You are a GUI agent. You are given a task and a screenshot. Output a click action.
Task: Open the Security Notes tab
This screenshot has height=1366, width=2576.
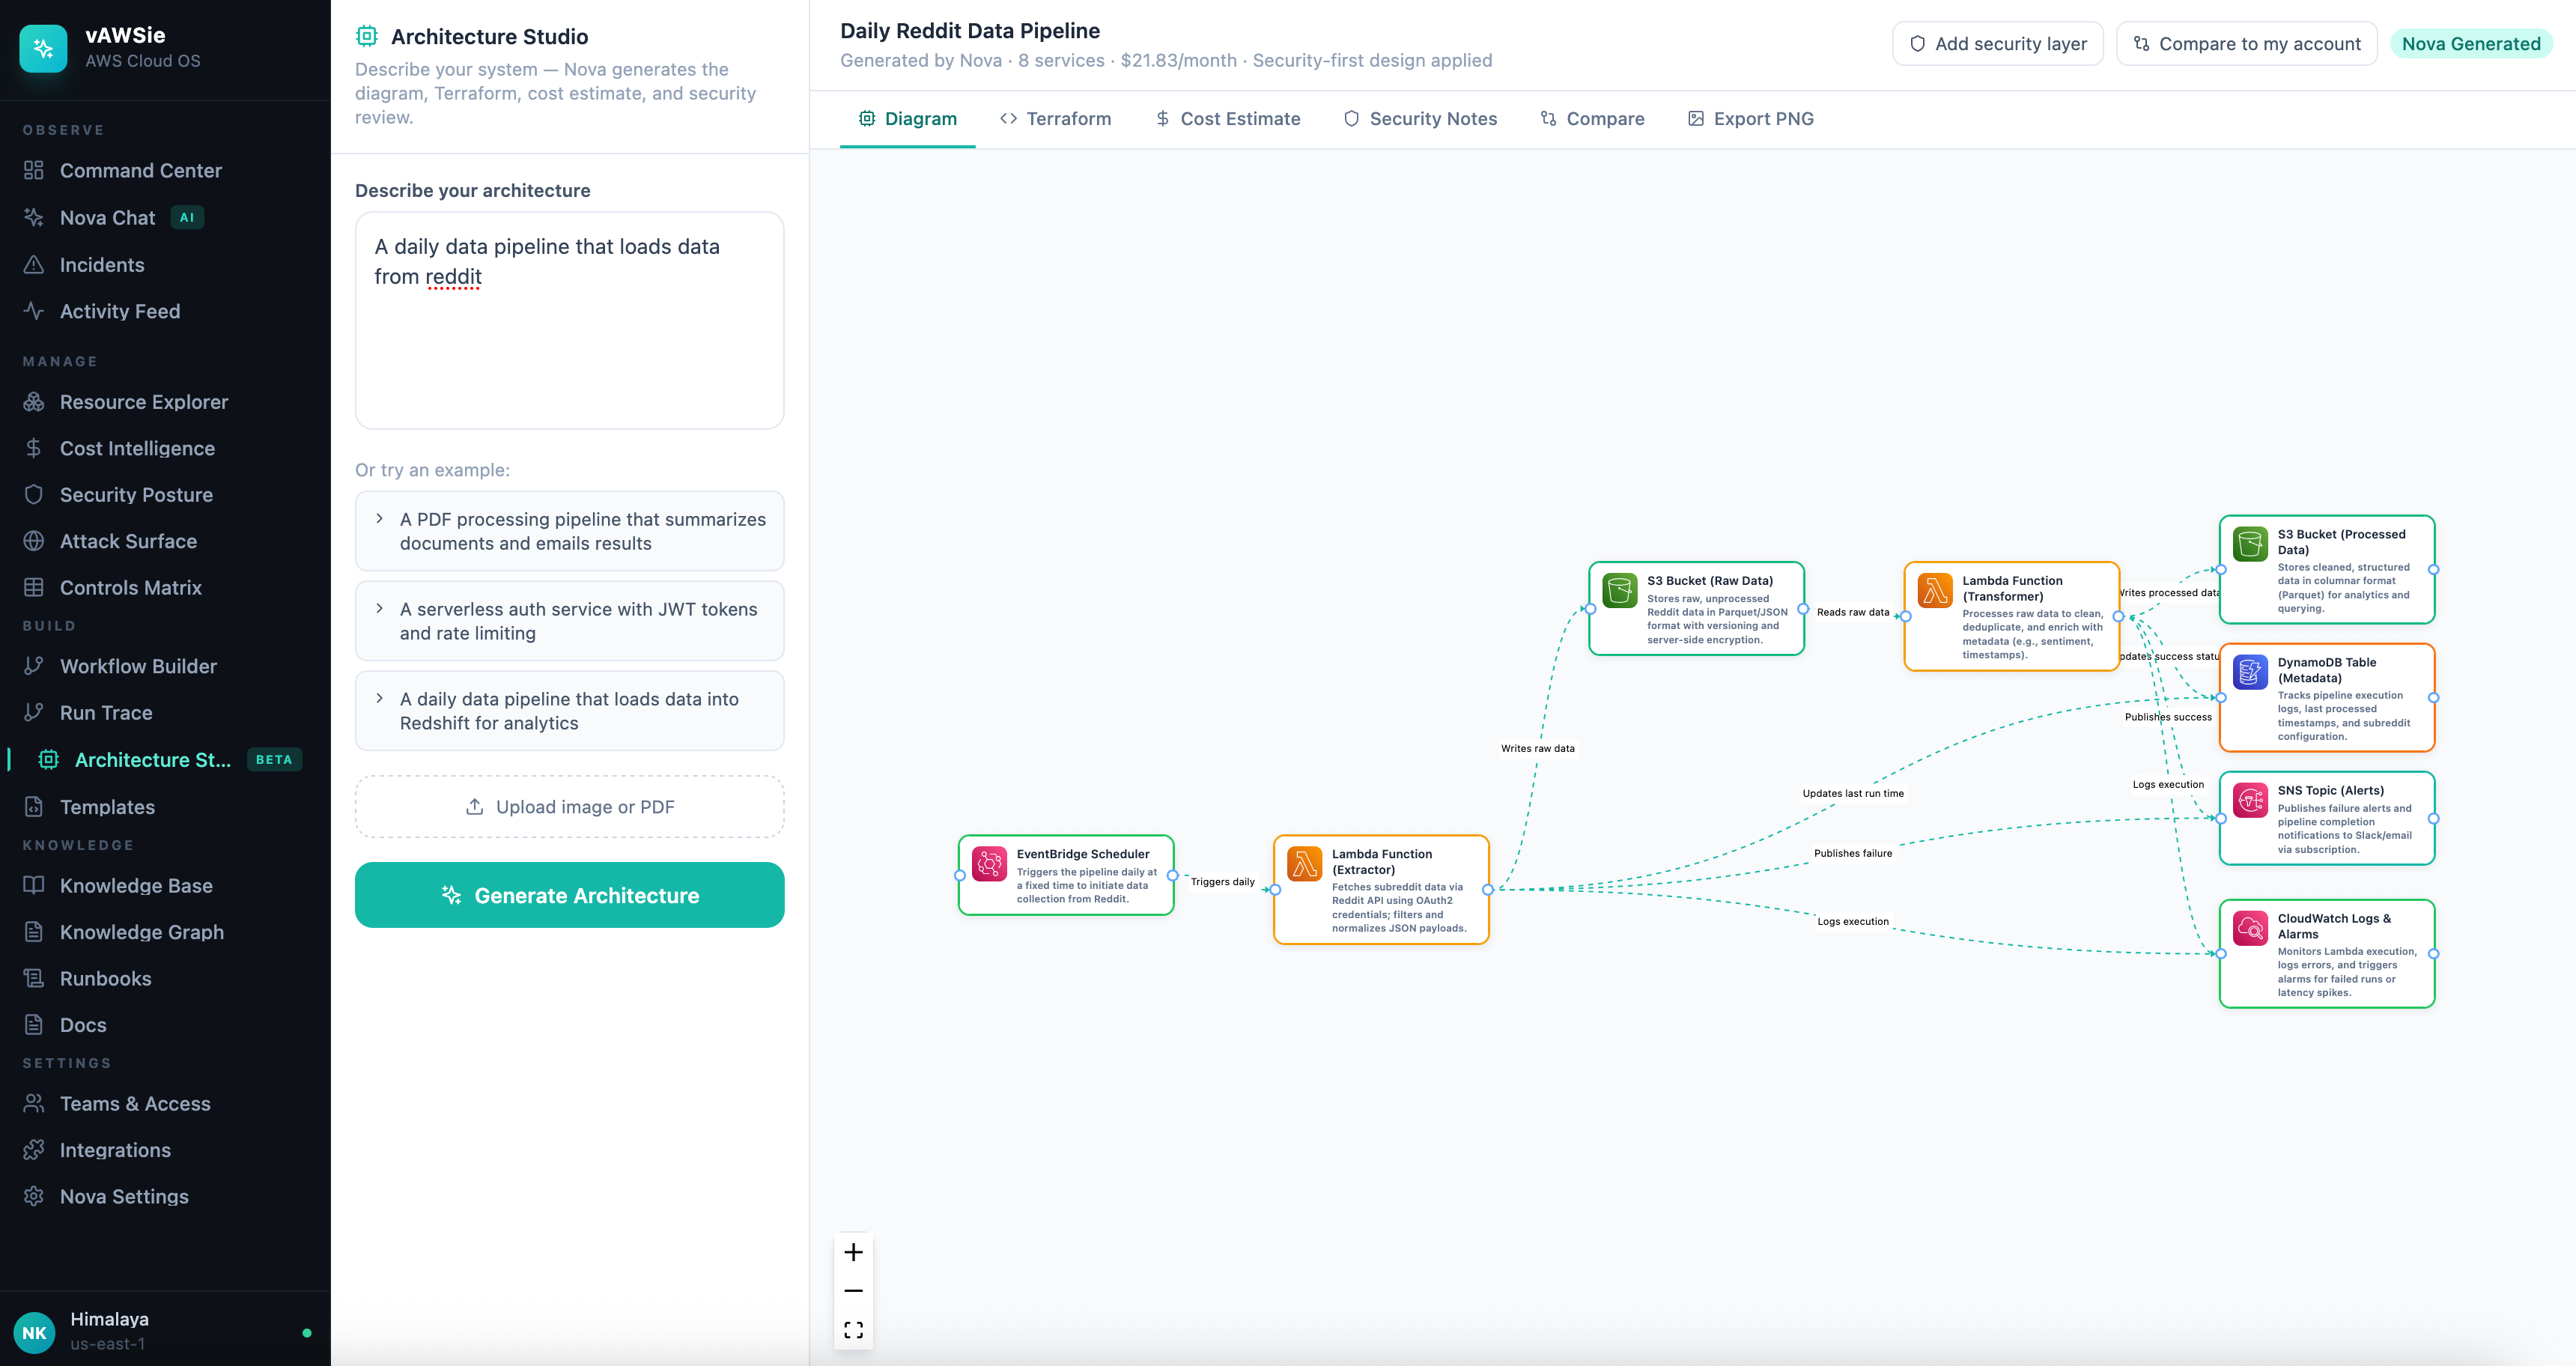click(x=1420, y=119)
